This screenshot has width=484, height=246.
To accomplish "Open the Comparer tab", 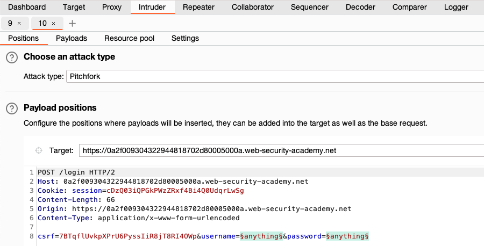I will 410,7.
